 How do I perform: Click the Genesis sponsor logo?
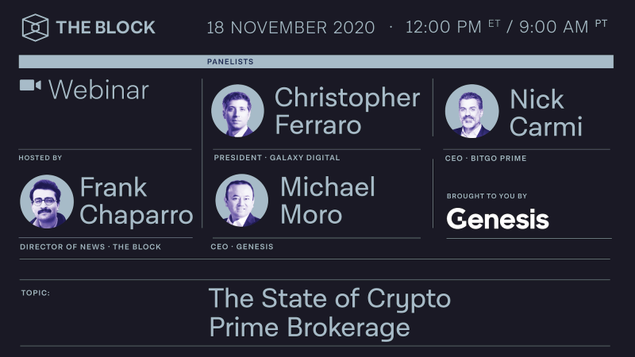498,219
